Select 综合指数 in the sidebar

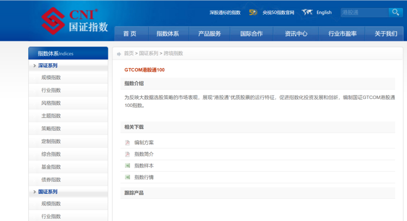coord(51,154)
